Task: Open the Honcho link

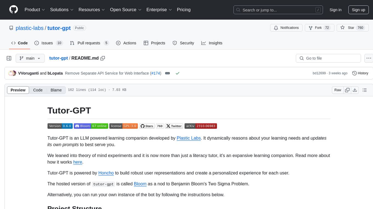Action: pos(106,173)
